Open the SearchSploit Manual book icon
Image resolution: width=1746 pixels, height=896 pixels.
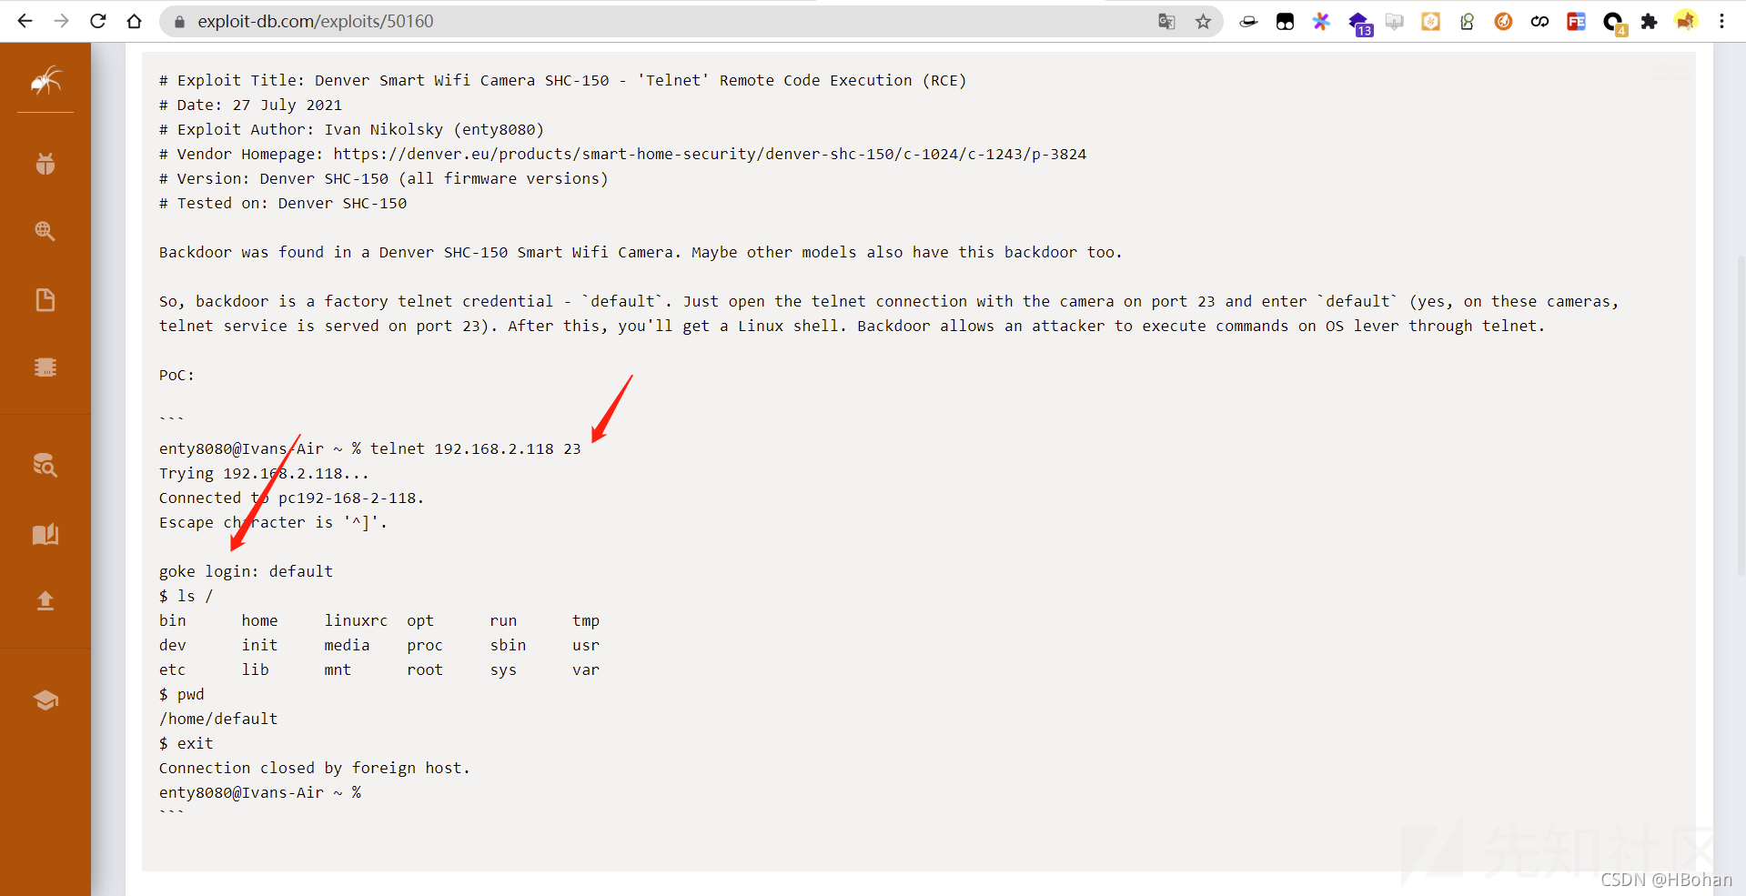tap(45, 533)
